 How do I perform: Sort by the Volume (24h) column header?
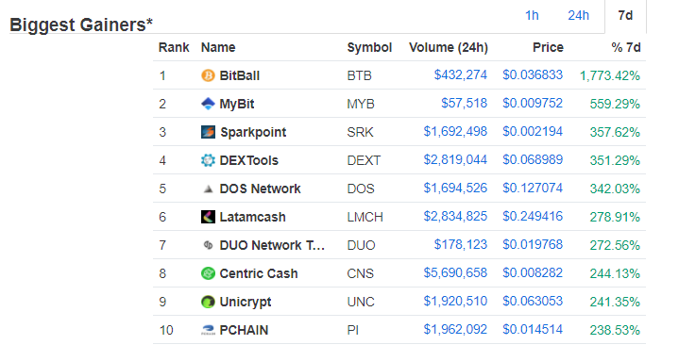pyautogui.click(x=449, y=47)
